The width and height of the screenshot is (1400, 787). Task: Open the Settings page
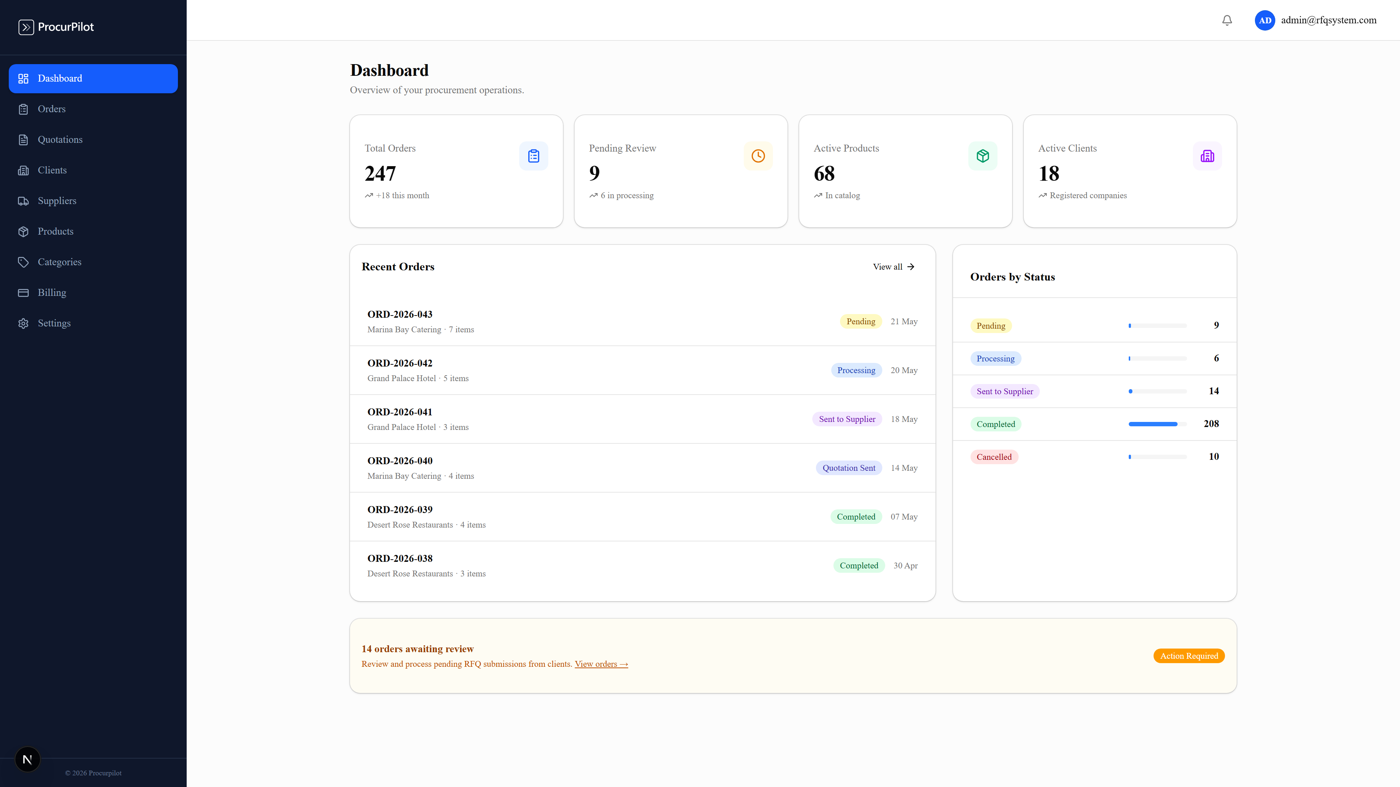(93, 323)
